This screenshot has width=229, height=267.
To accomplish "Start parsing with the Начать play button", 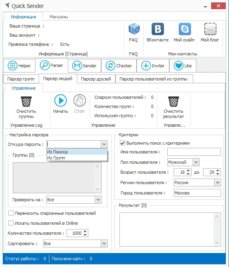I will coord(61,100).
